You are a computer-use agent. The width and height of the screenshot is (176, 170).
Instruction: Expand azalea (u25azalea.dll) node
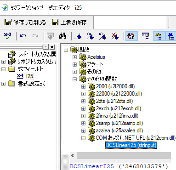tap(83, 130)
